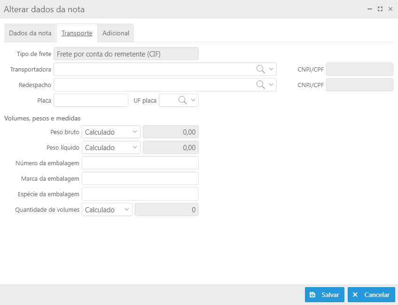Focus the Número da embalagem field
The height and width of the screenshot is (305, 398).
(x=140, y=163)
